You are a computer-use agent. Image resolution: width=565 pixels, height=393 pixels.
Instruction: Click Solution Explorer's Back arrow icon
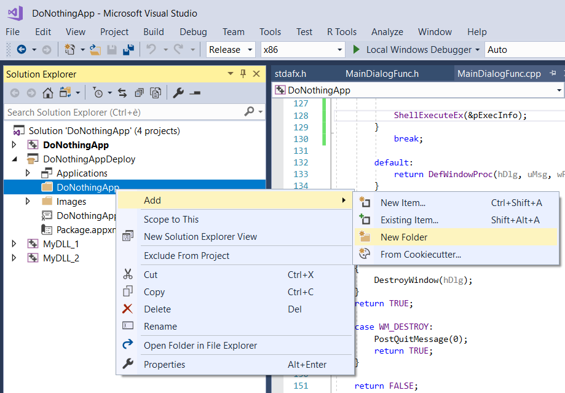click(15, 93)
